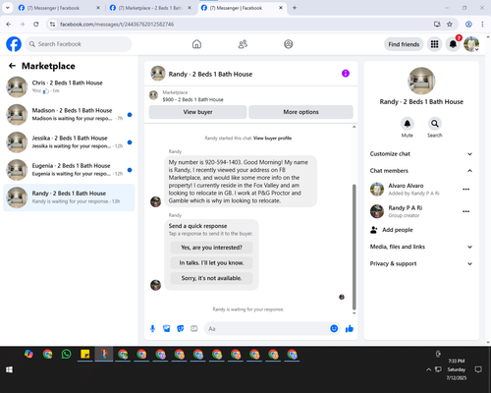Open the browser tab search dropdown
Viewport: 491px width, 393px height.
click(x=7, y=8)
